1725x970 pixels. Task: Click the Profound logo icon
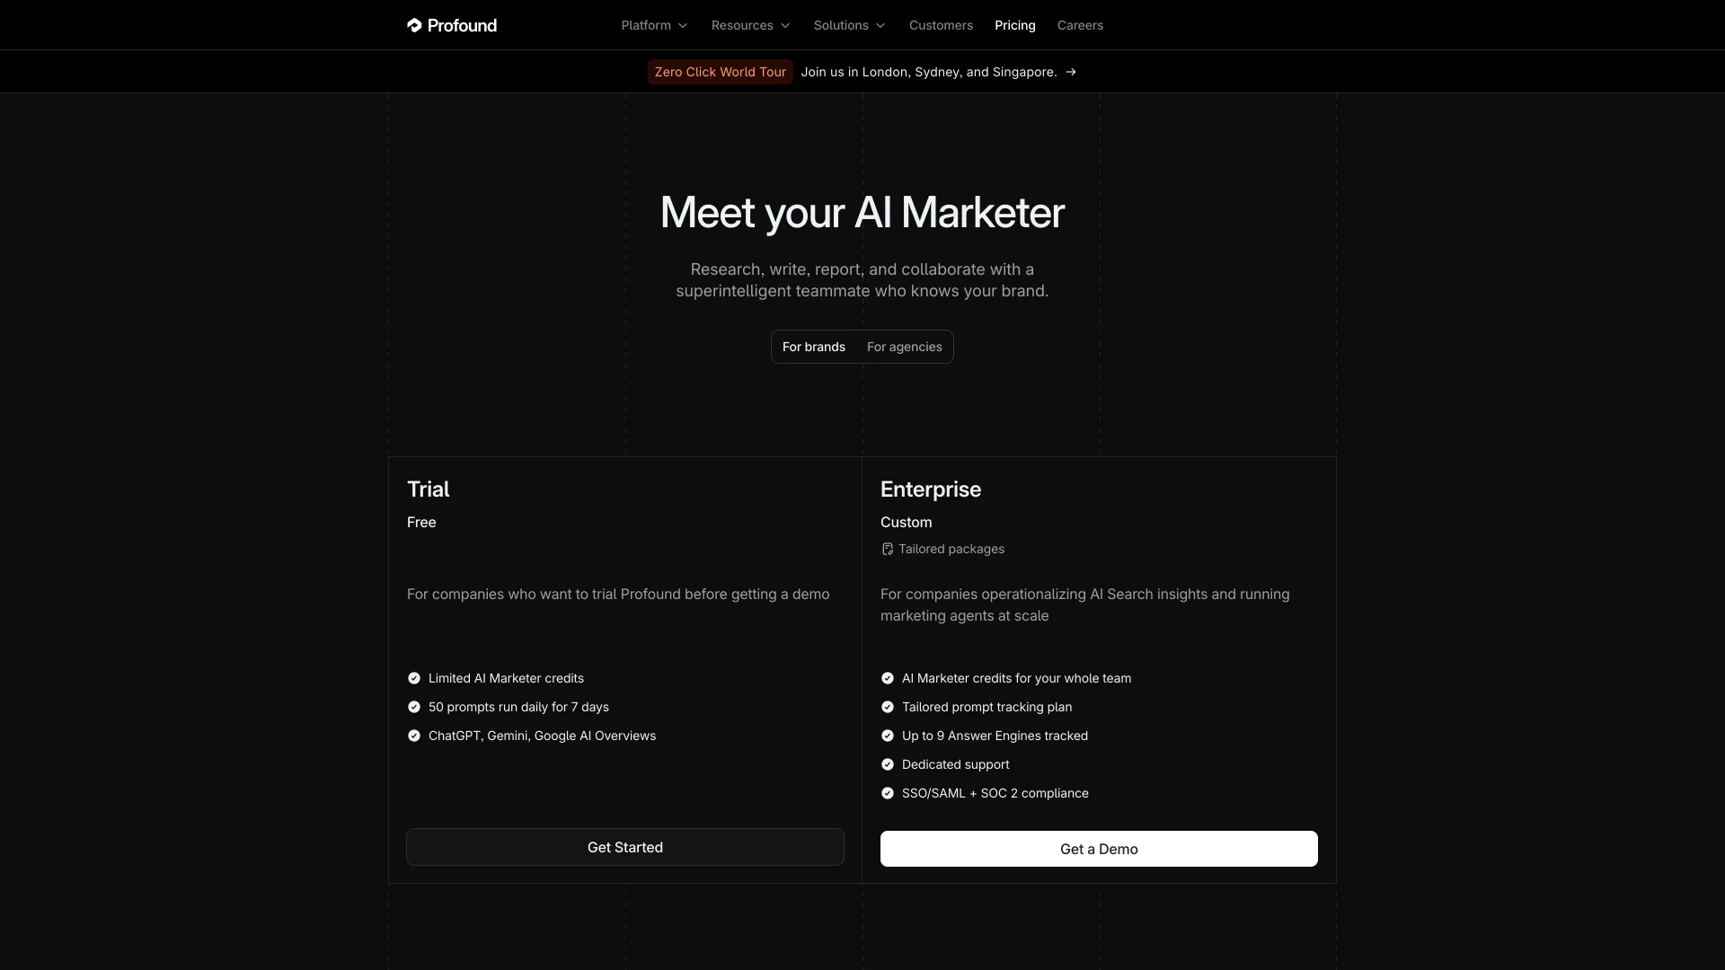tap(414, 25)
